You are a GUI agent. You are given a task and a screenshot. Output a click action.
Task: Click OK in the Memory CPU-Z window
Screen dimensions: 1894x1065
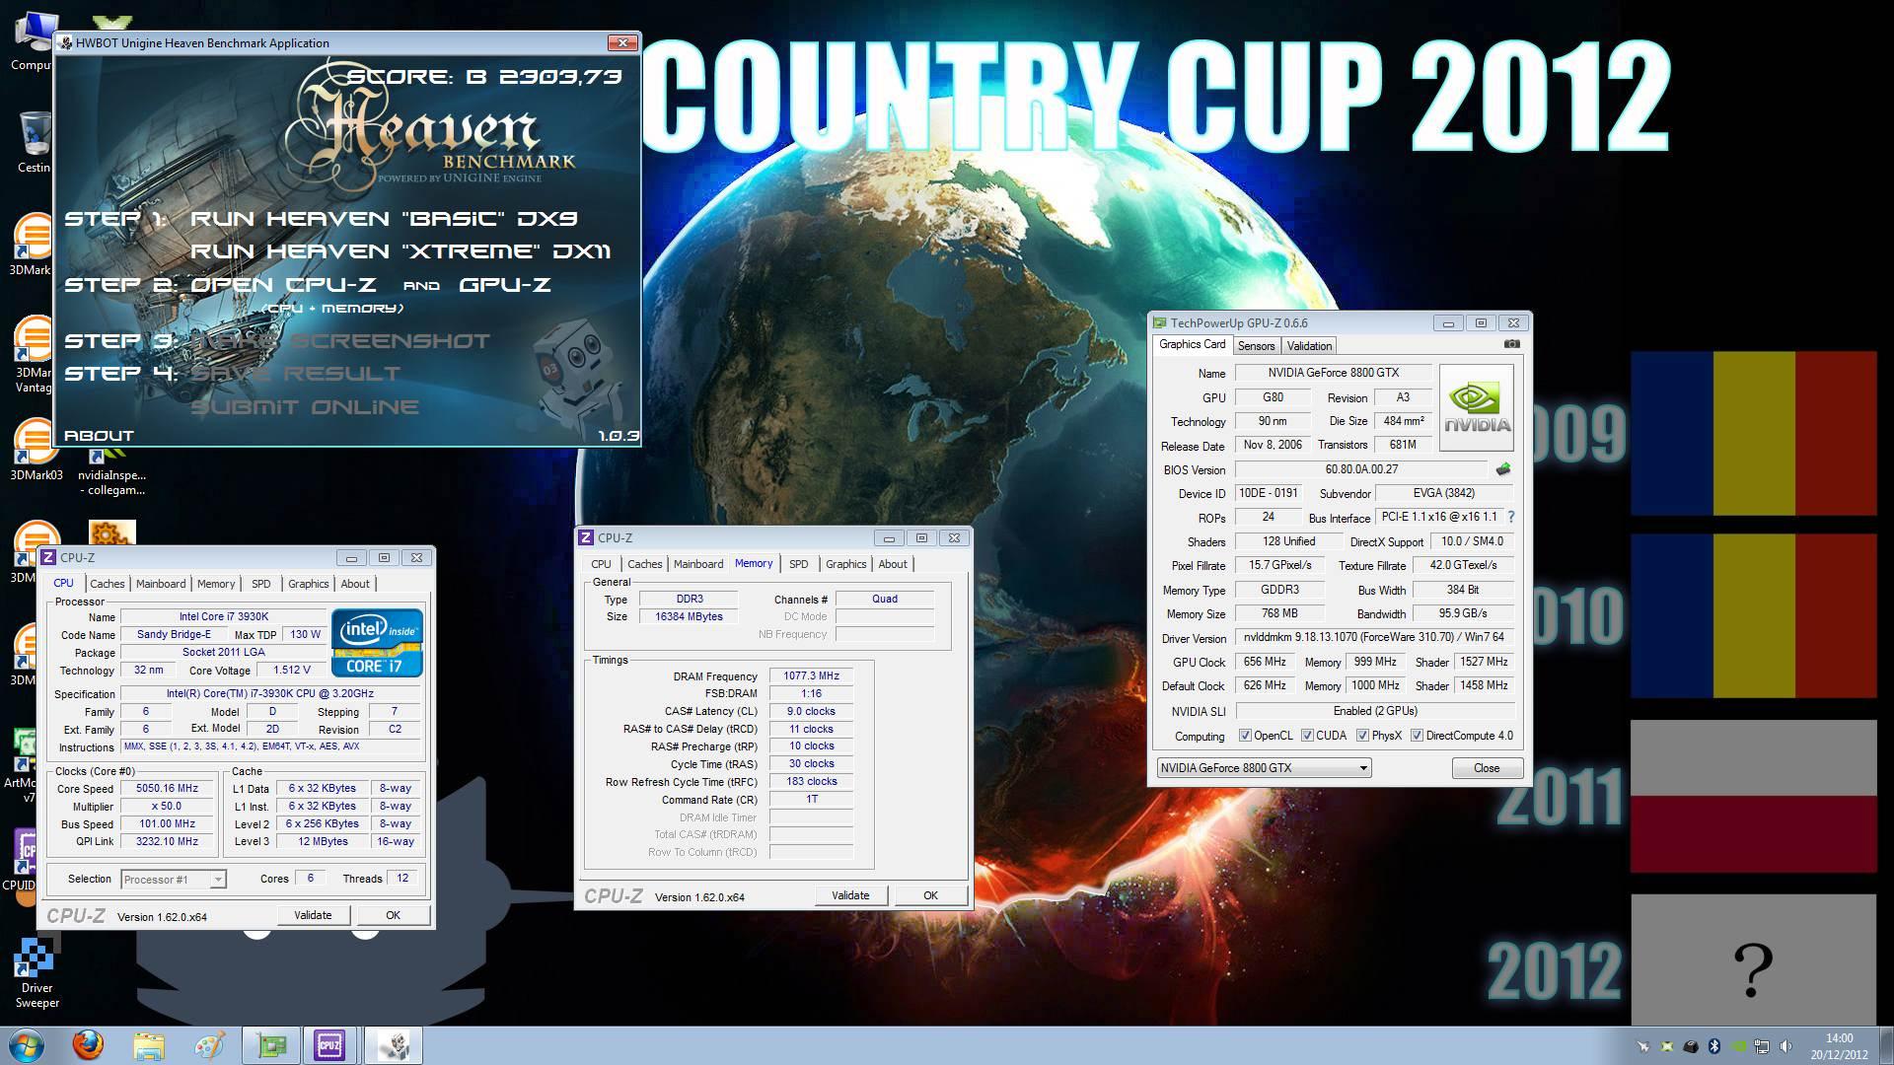tap(930, 895)
